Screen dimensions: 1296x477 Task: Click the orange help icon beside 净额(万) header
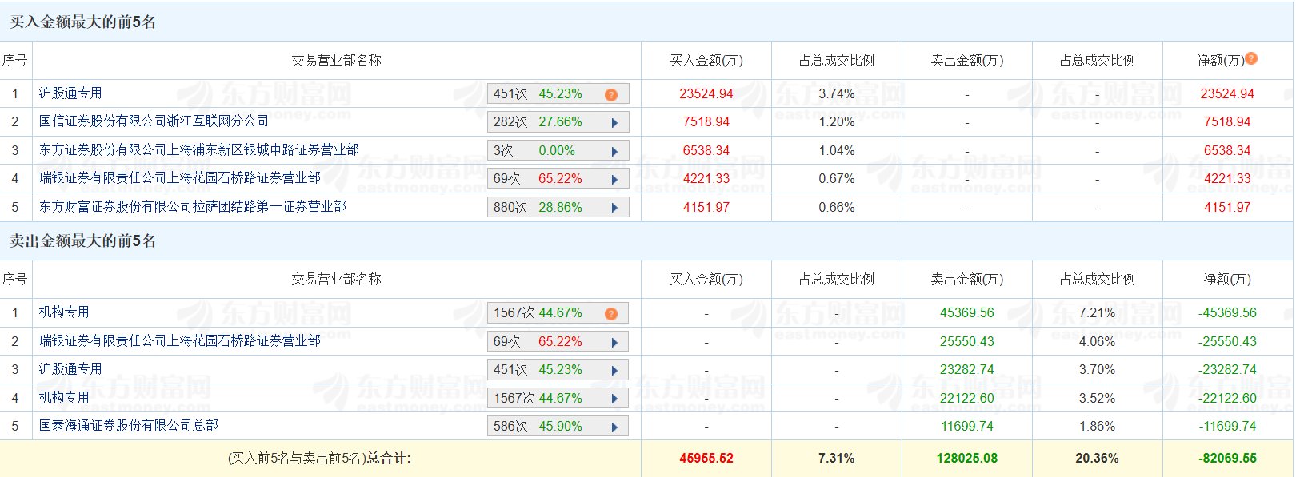coord(1251,58)
